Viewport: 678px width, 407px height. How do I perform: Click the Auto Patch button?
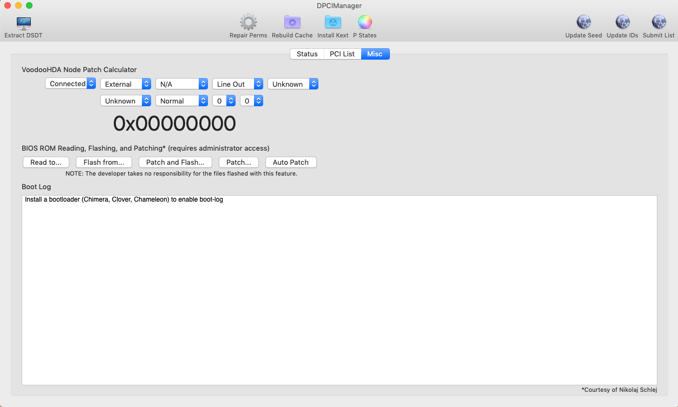tap(291, 162)
